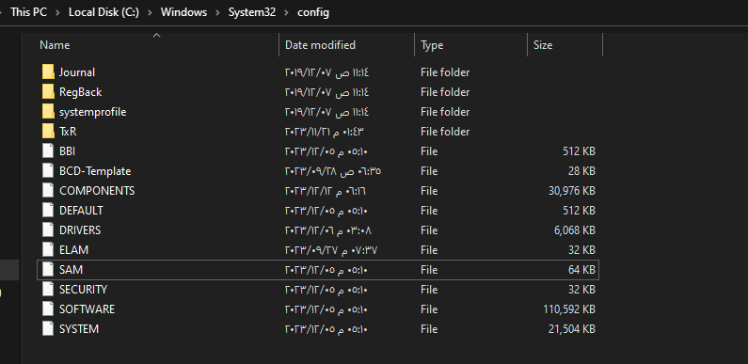
Task: Select the BCD-Template file name
Action: click(95, 171)
